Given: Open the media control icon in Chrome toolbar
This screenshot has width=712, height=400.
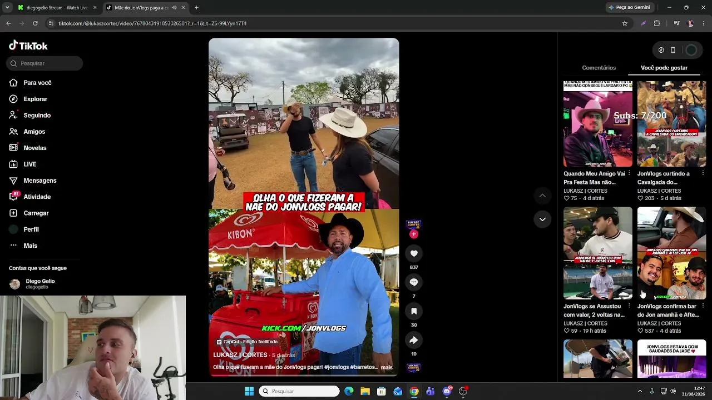Looking at the screenshot, I should (x=676, y=23).
